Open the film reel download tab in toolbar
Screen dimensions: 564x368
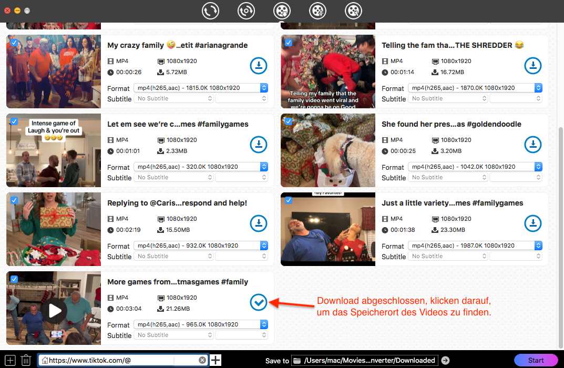[x=282, y=11]
